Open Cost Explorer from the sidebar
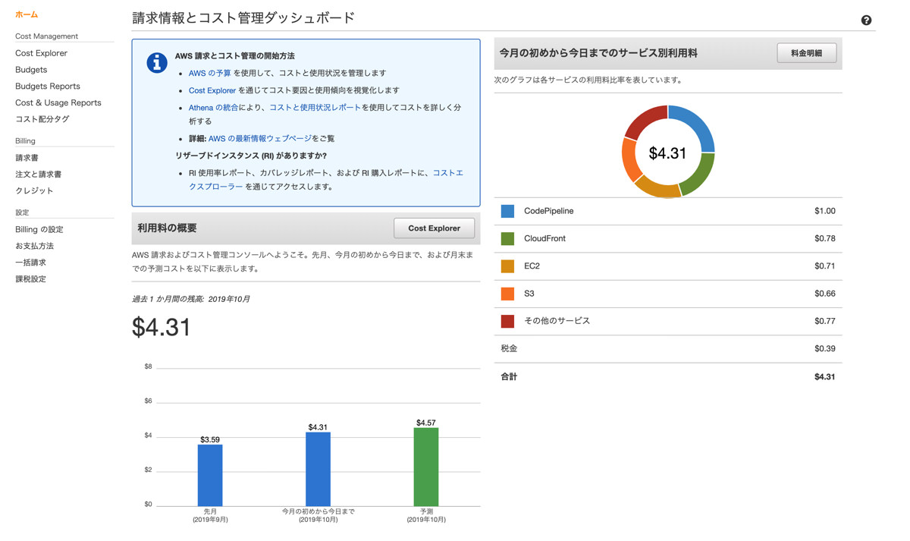This screenshot has height=541, width=910. [41, 53]
